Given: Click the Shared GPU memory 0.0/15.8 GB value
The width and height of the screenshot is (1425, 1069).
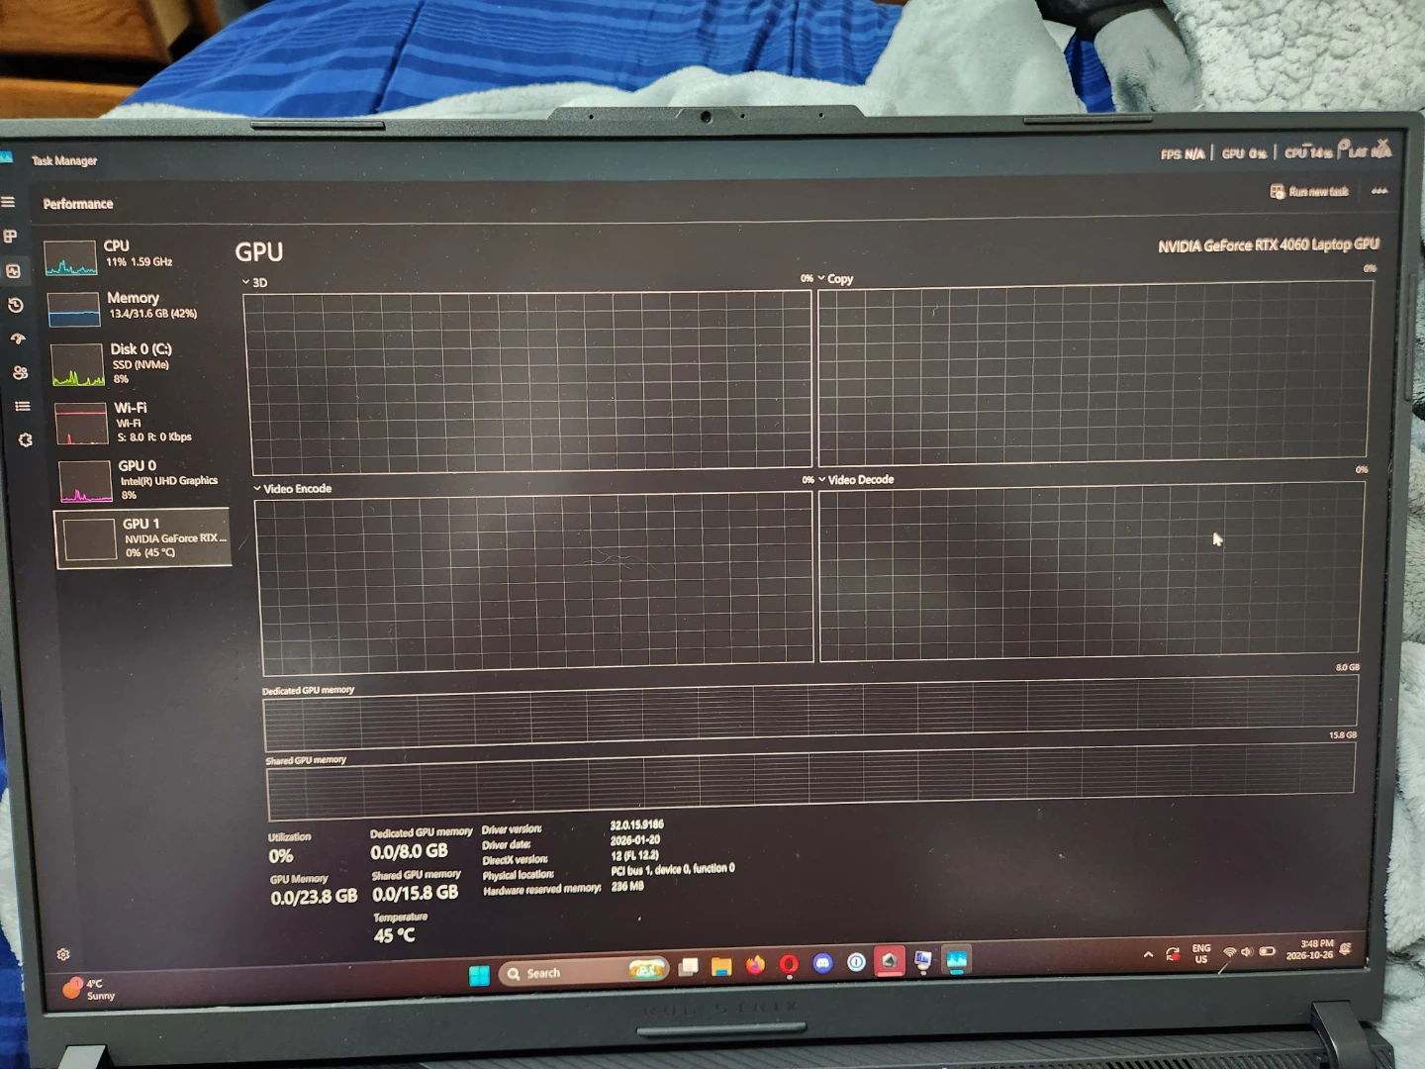Looking at the screenshot, I should click(x=416, y=893).
